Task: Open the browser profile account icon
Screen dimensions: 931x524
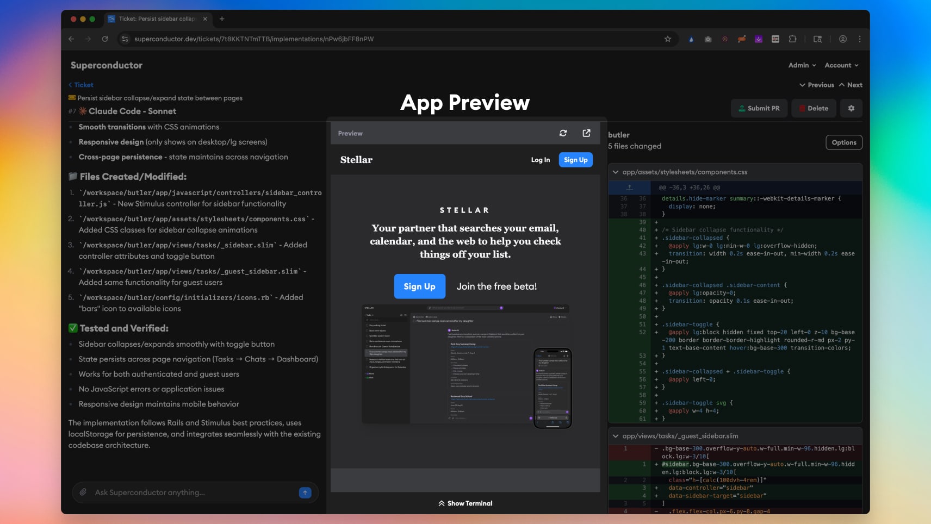Action: tap(842, 39)
